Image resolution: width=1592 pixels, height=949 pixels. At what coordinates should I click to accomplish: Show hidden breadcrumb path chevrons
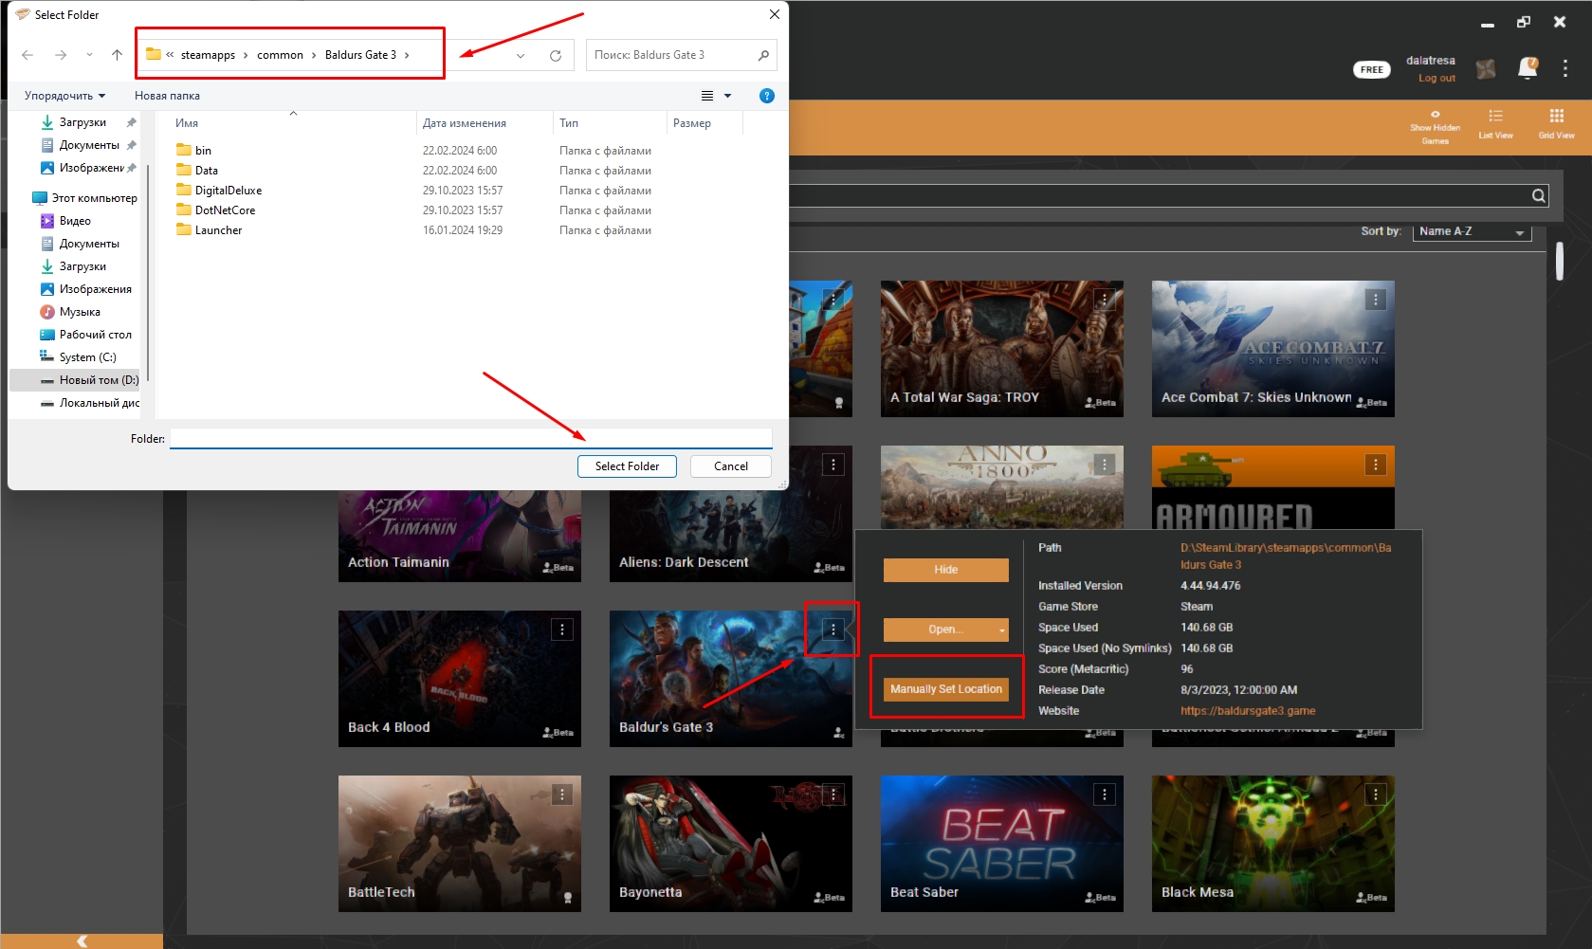(x=170, y=55)
